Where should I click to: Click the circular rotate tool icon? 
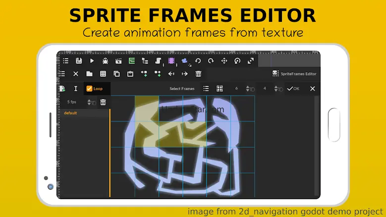pos(237,61)
